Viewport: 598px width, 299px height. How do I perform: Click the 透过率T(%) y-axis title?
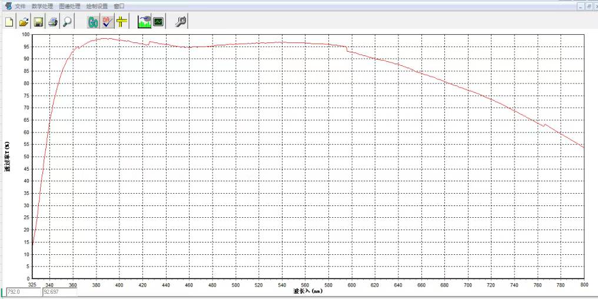(x=7, y=157)
